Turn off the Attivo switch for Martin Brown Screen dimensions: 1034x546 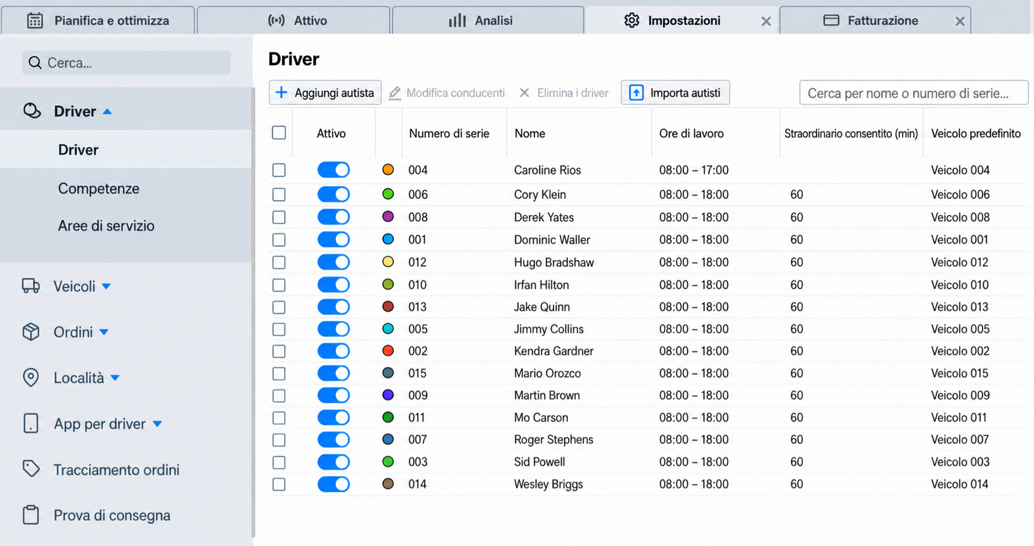pos(333,395)
